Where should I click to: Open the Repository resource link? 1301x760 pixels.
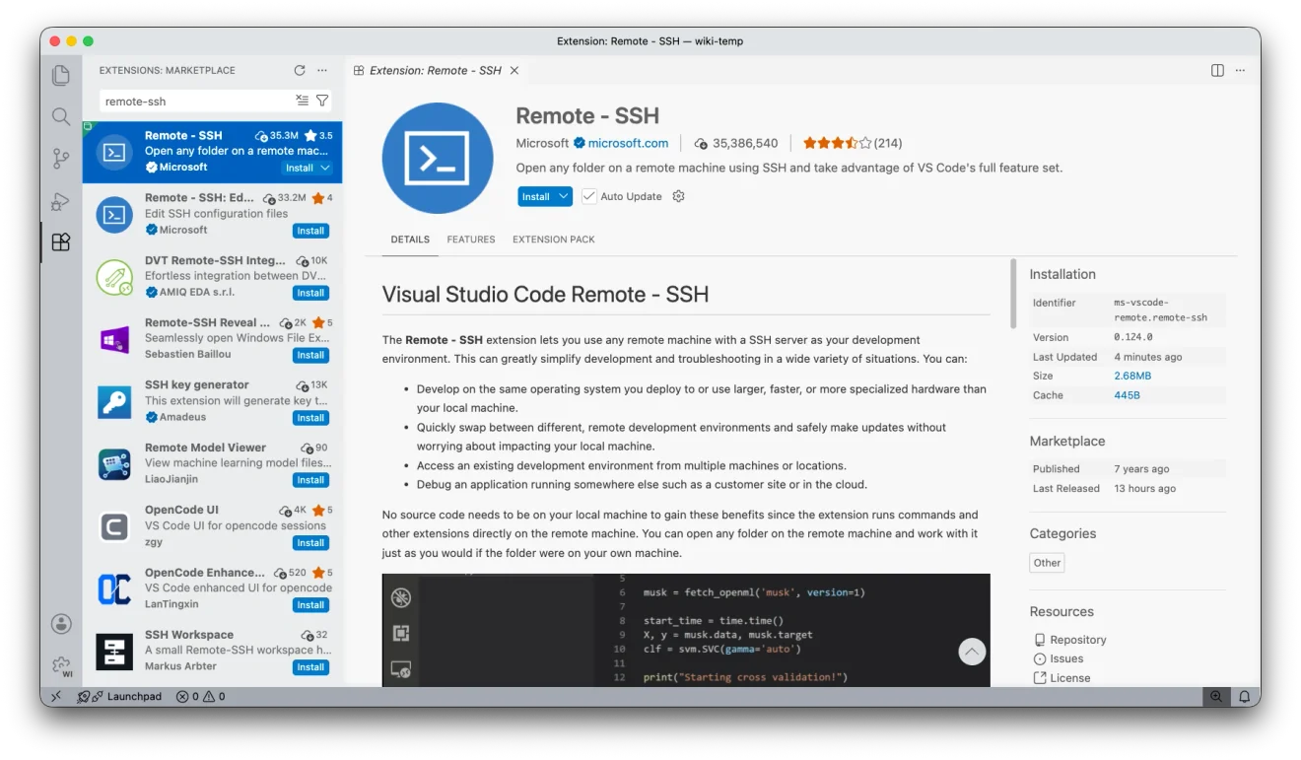(x=1078, y=640)
